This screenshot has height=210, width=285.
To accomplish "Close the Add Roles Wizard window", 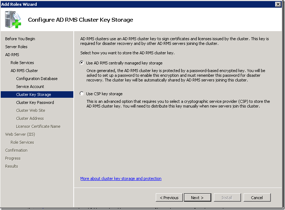I will (278, 4).
